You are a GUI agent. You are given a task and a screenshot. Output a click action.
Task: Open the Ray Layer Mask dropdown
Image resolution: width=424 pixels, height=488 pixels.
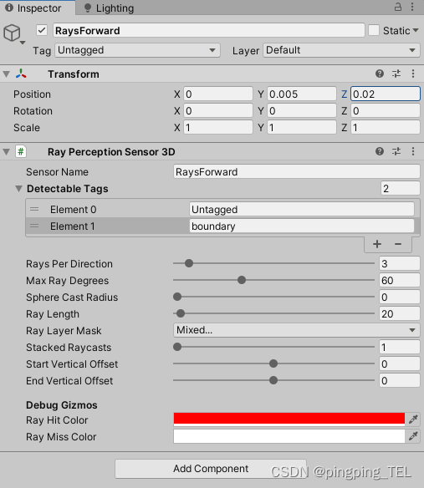coord(297,330)
